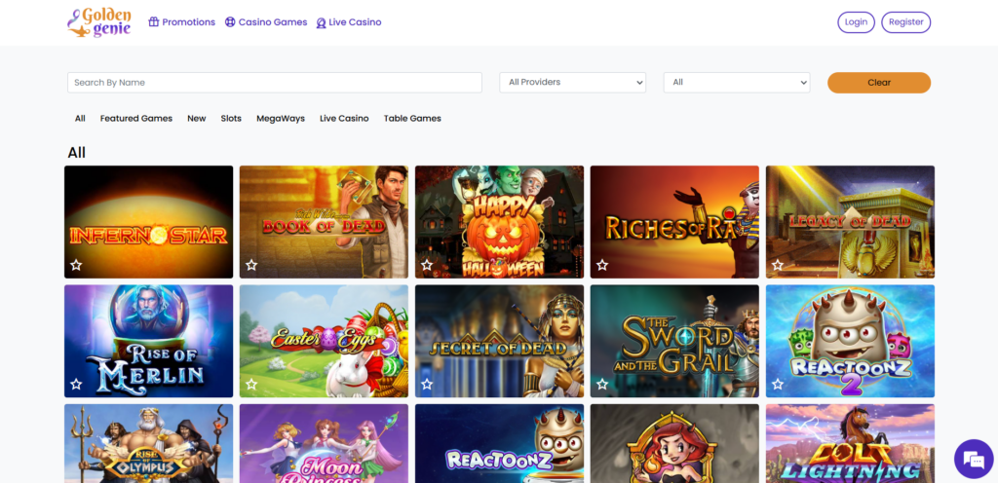Screen dimensions: 998x483
Task: Open the second All filter dropdown
Action: click(x=736, y=83)
